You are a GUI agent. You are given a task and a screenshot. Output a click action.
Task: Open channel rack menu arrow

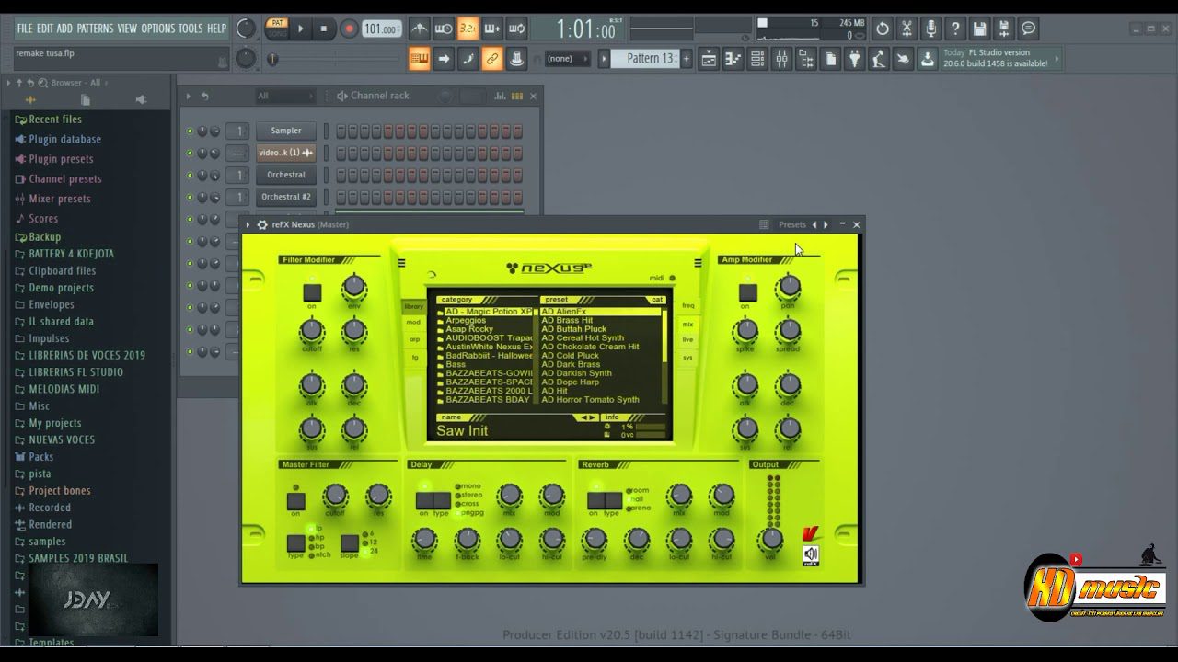coord(189,96)
